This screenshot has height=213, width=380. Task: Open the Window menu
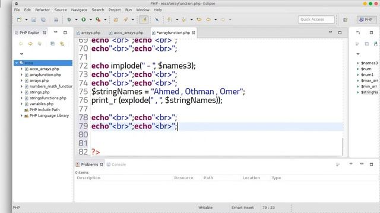click(x=142, y=10)
